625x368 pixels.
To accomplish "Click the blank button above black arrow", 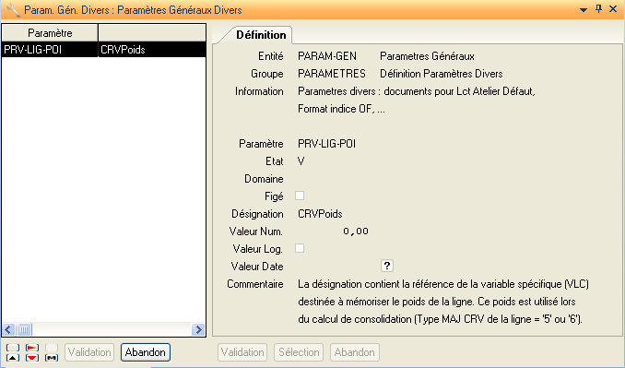I will [13, 348].
